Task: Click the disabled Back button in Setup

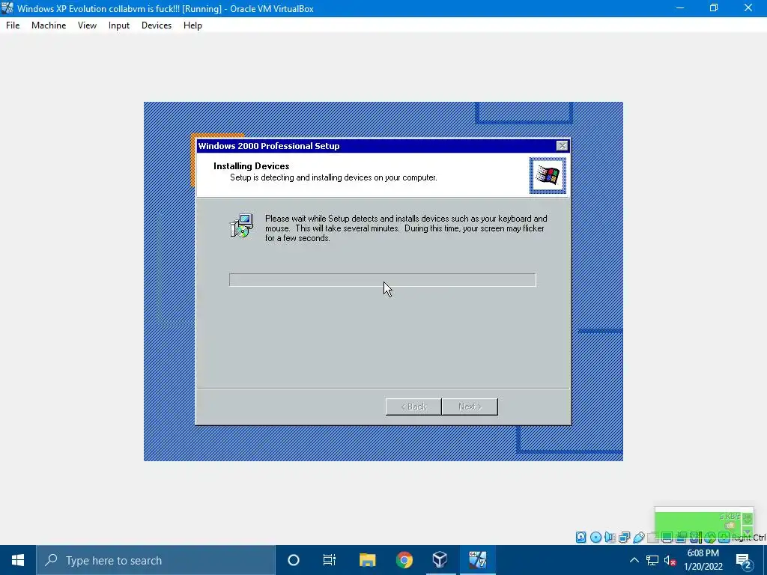Action: tap(413, 407)
